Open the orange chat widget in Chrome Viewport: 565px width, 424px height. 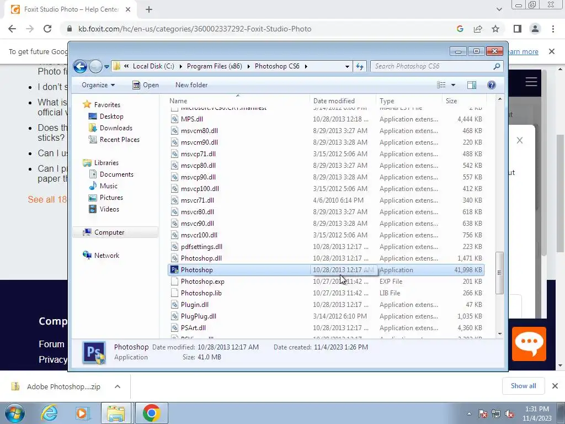529,344
